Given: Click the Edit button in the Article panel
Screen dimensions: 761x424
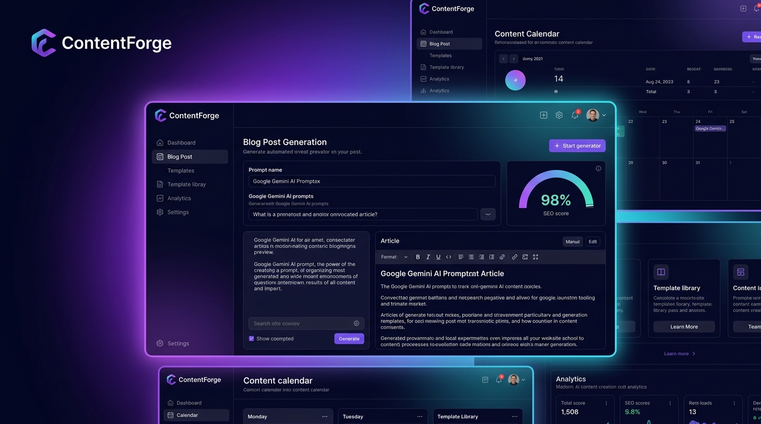Looking at the screenshot, I should [593, 242].
